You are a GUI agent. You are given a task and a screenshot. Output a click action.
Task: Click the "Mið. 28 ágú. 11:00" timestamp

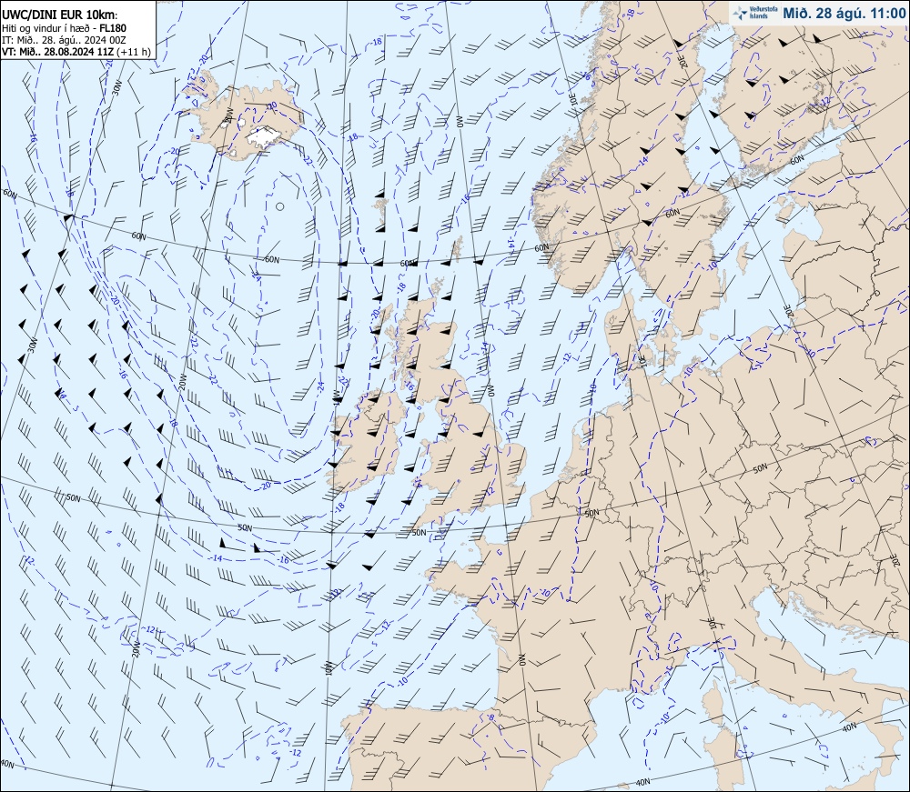[844, 14]
